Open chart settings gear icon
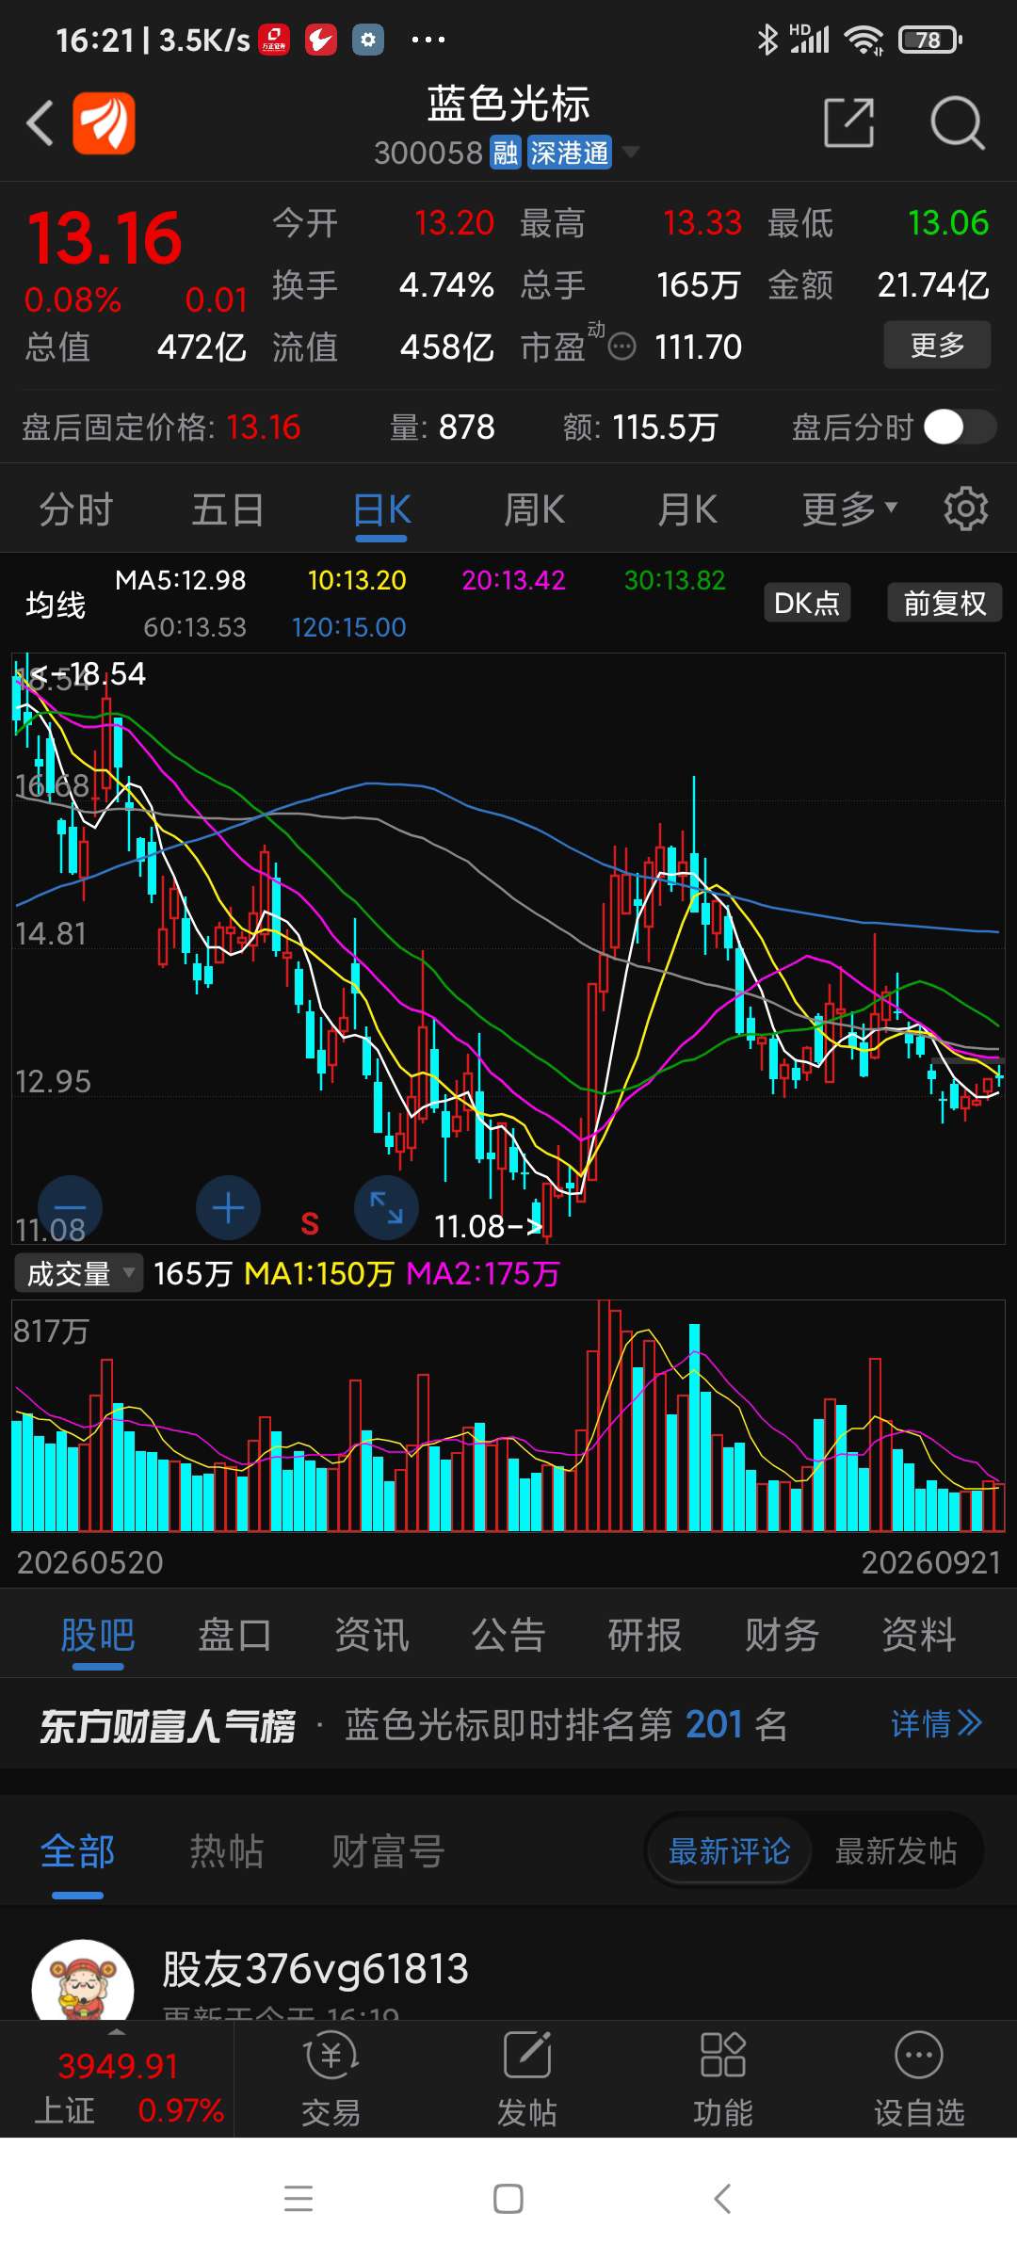The width and height of the screenshot is (1017, 2260). (966, 509)
